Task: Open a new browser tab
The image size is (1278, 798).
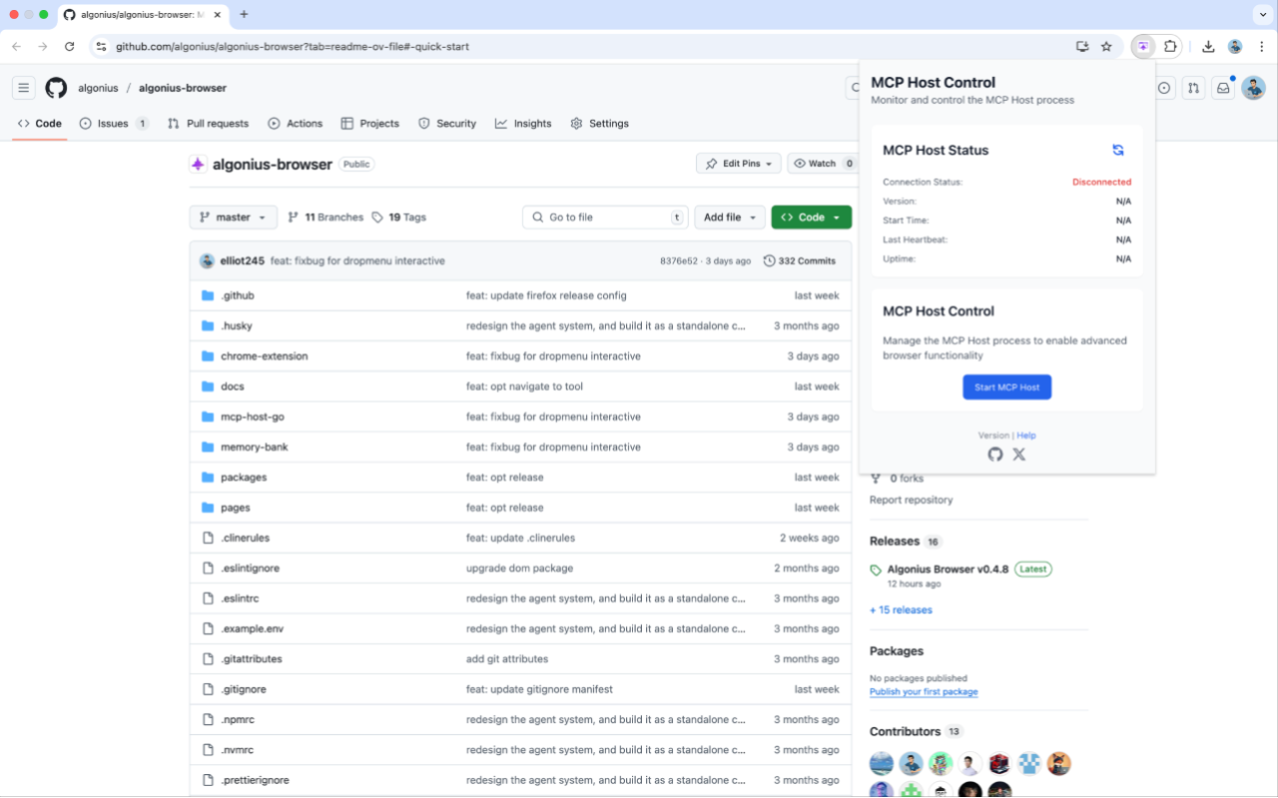Action: click(x=244, y=14)
